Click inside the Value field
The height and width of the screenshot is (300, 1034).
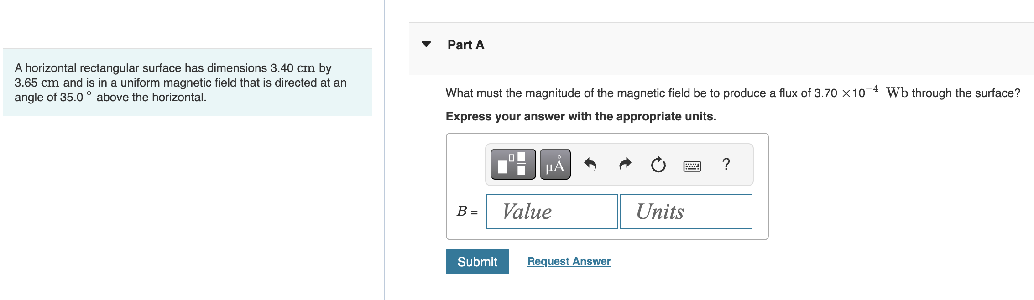coord(551,212)
